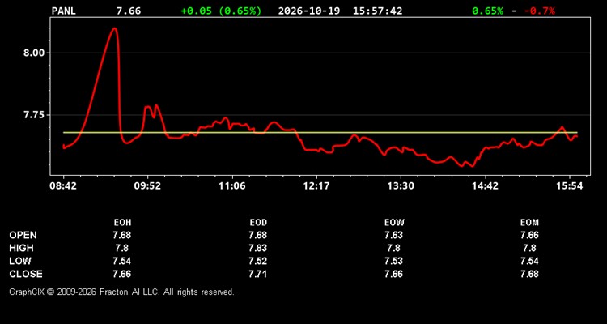Select EOH HIGH value 7.8
Viewport: 607px width, 324px height.
[x=122, y=248]
